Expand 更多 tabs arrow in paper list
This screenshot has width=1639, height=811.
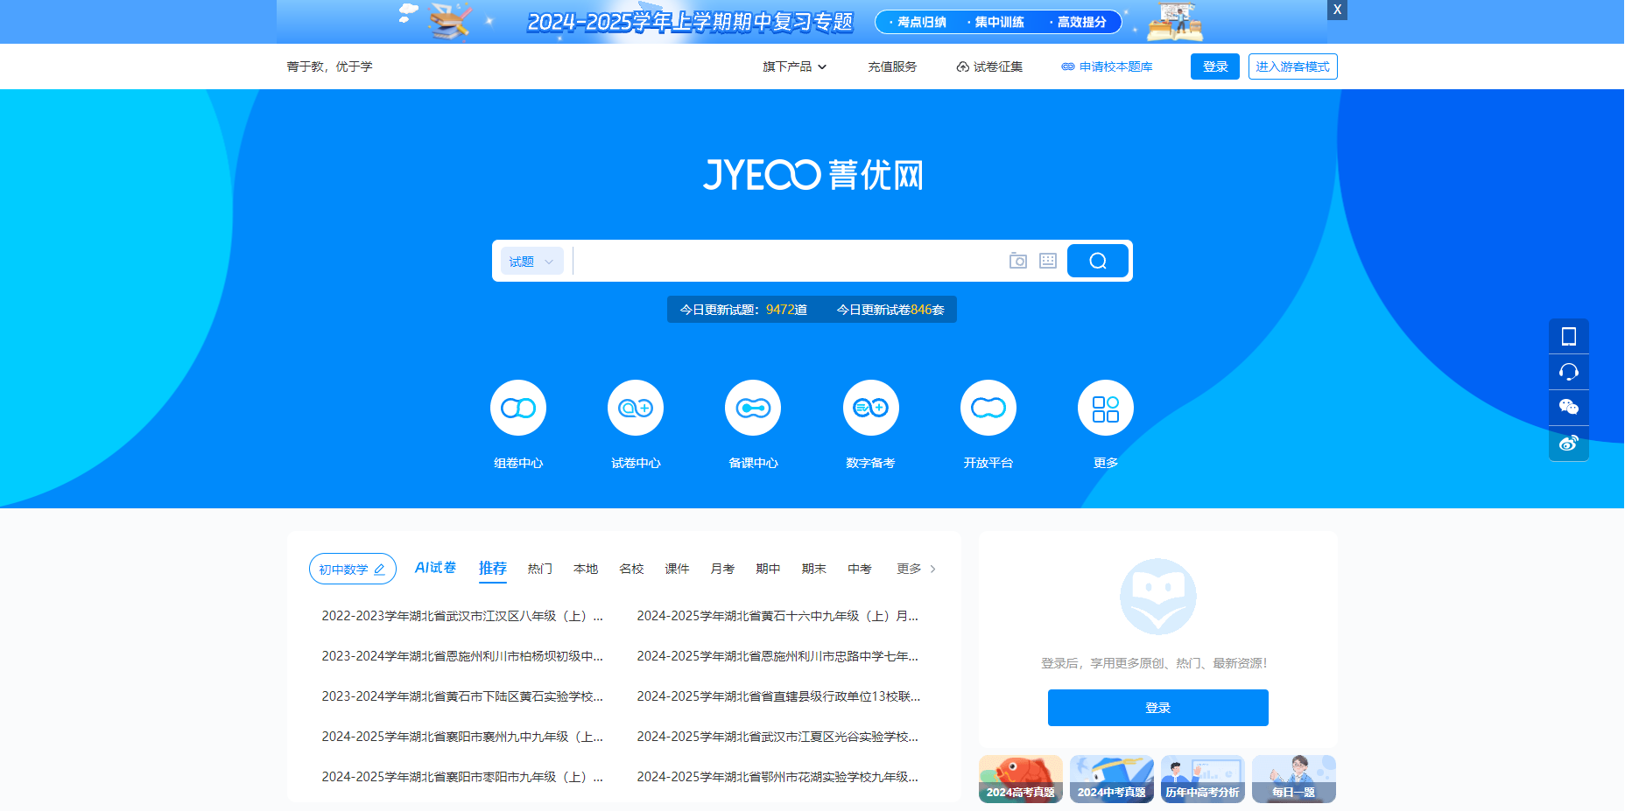917,569
